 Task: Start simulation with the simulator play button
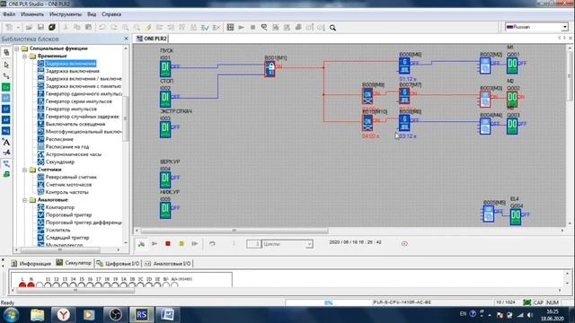[155, 243]
